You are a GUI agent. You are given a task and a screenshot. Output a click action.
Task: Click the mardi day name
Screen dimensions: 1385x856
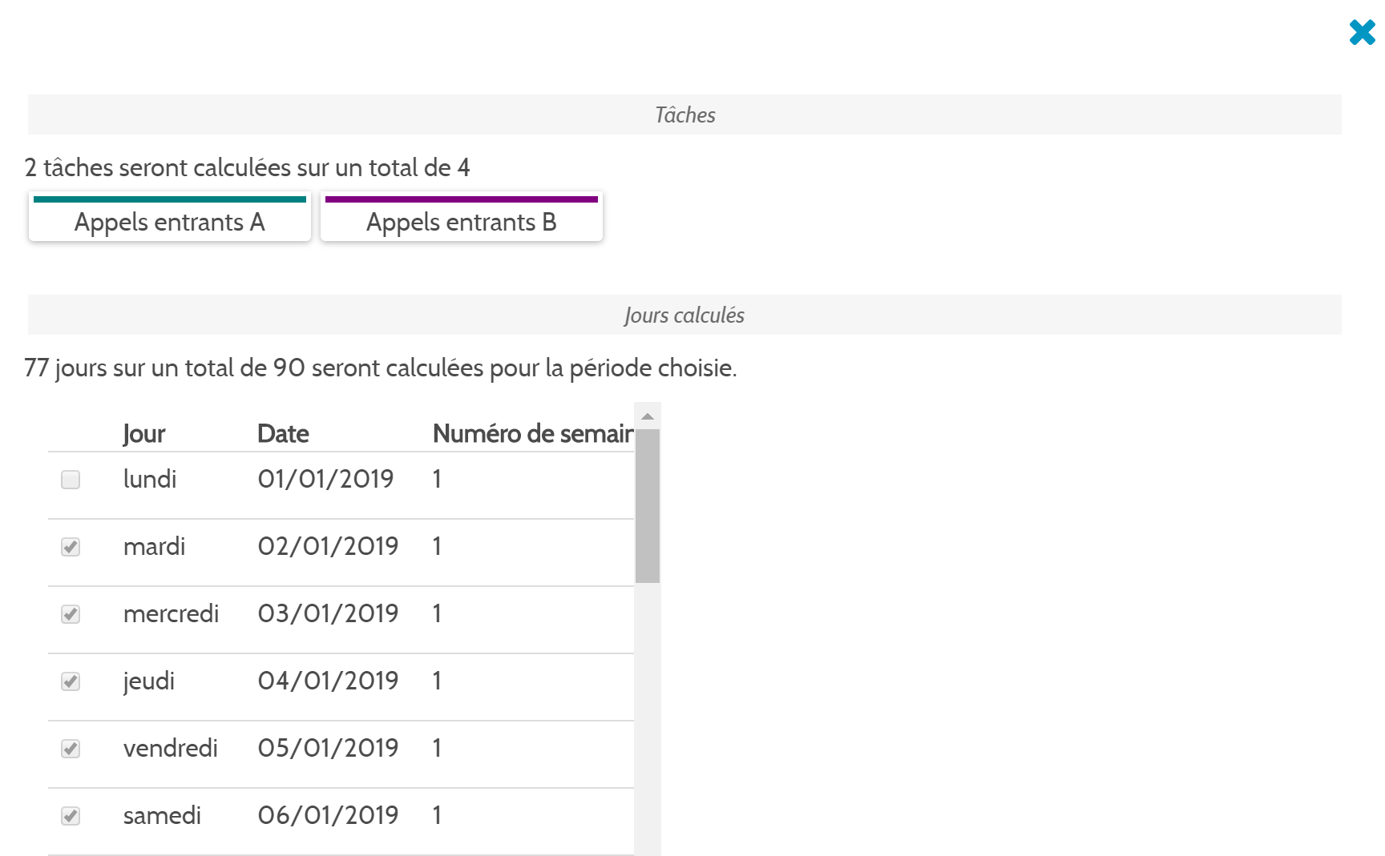pyautogui.click(x=154, y=546)
